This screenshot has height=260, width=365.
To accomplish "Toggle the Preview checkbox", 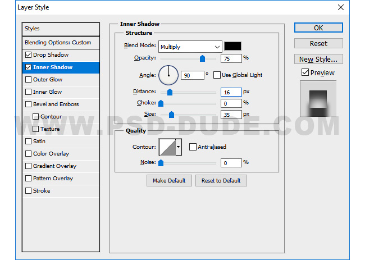I will pyautogui.click(x=305, y=72).
